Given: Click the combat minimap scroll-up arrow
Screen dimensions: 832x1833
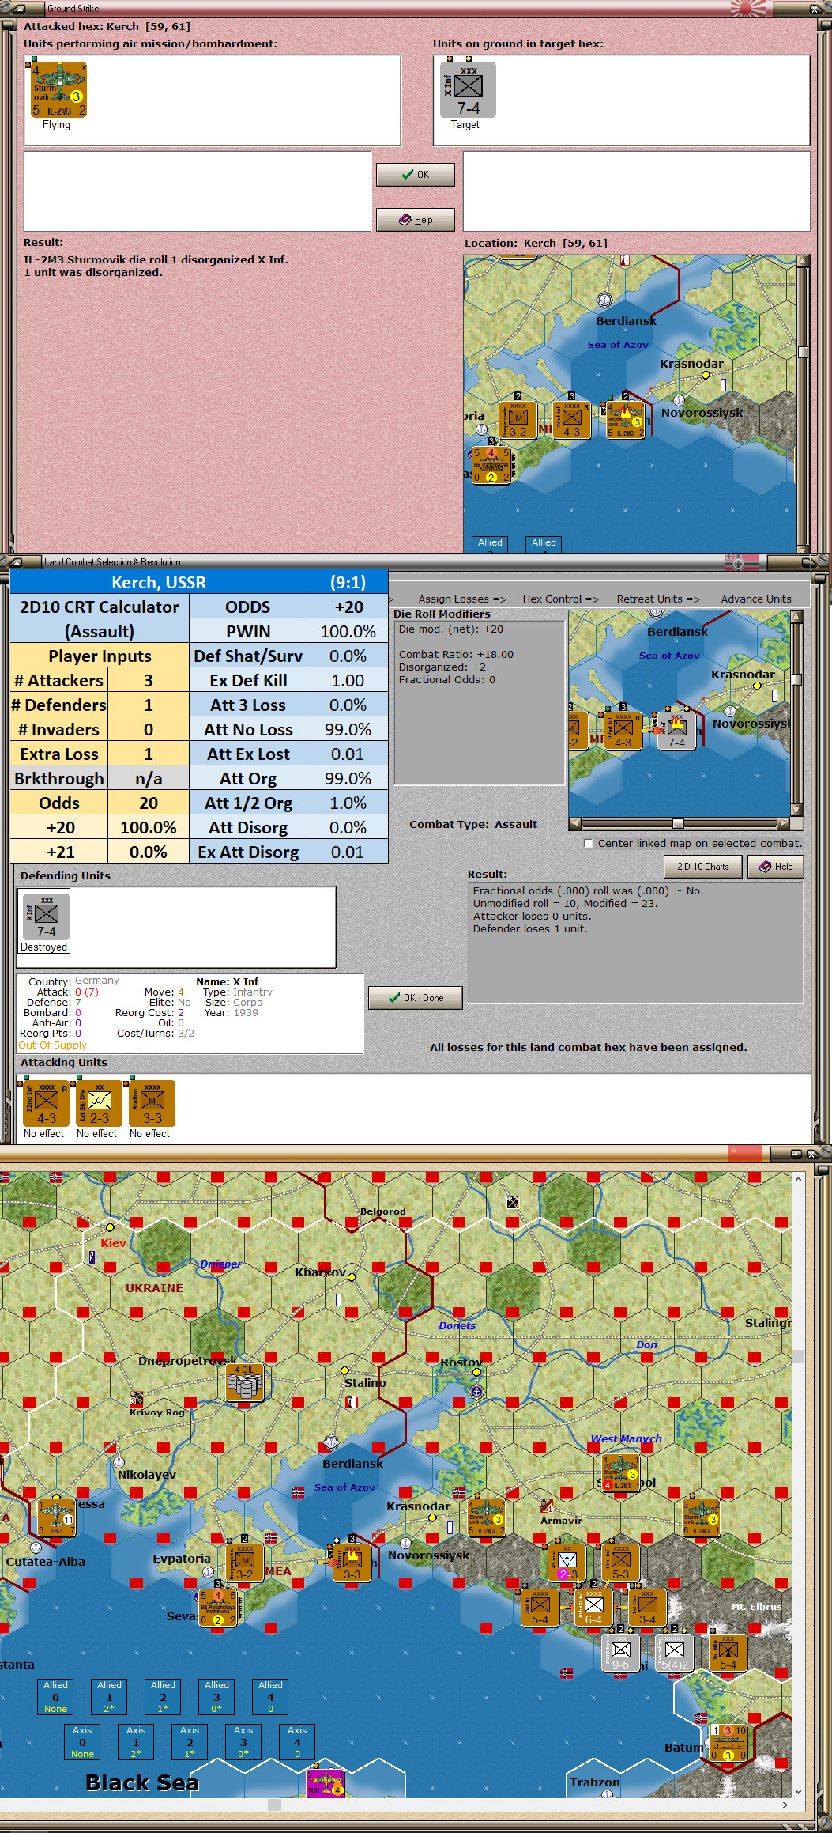Looking at the screenshot, I should point(796,616).
